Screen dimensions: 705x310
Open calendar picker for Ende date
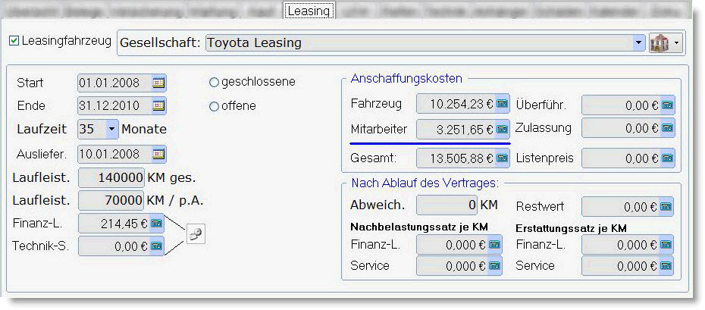158,105
